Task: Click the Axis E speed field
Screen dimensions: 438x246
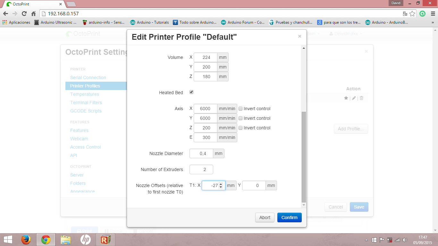Action: click(x=206, y=137)
